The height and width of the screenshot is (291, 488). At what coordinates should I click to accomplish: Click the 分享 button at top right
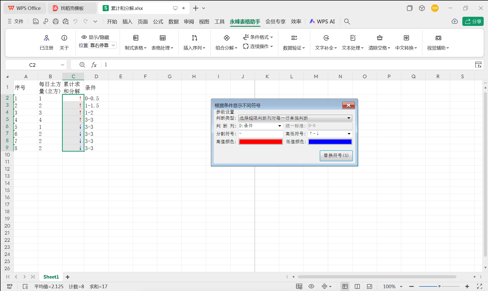[473, 21]
